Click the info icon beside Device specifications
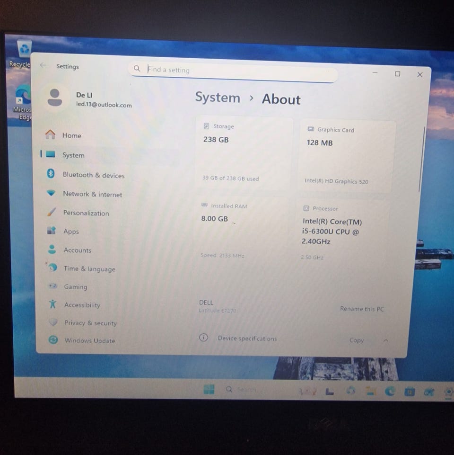454x455 pixels. click(x=203, y=338)
